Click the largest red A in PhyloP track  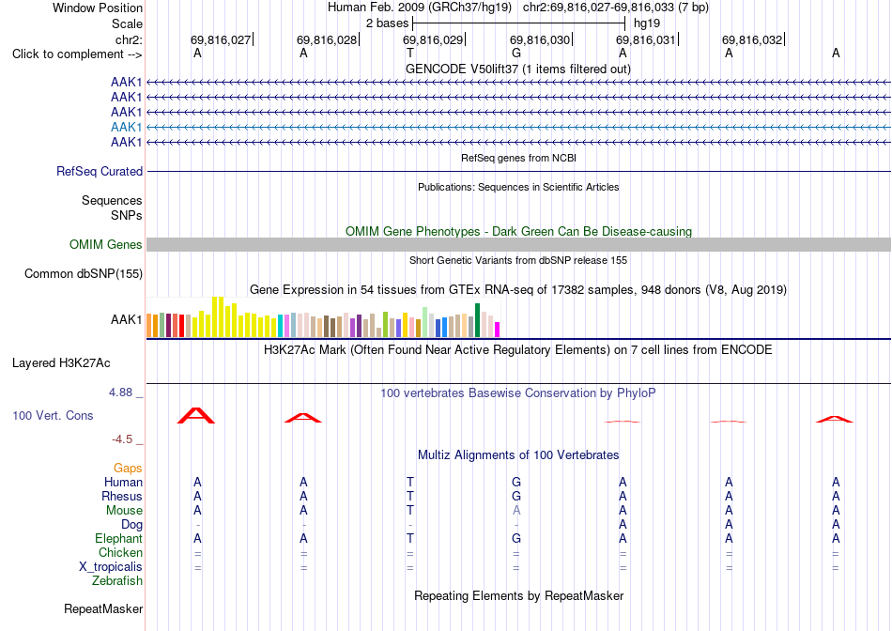point(196,416)
